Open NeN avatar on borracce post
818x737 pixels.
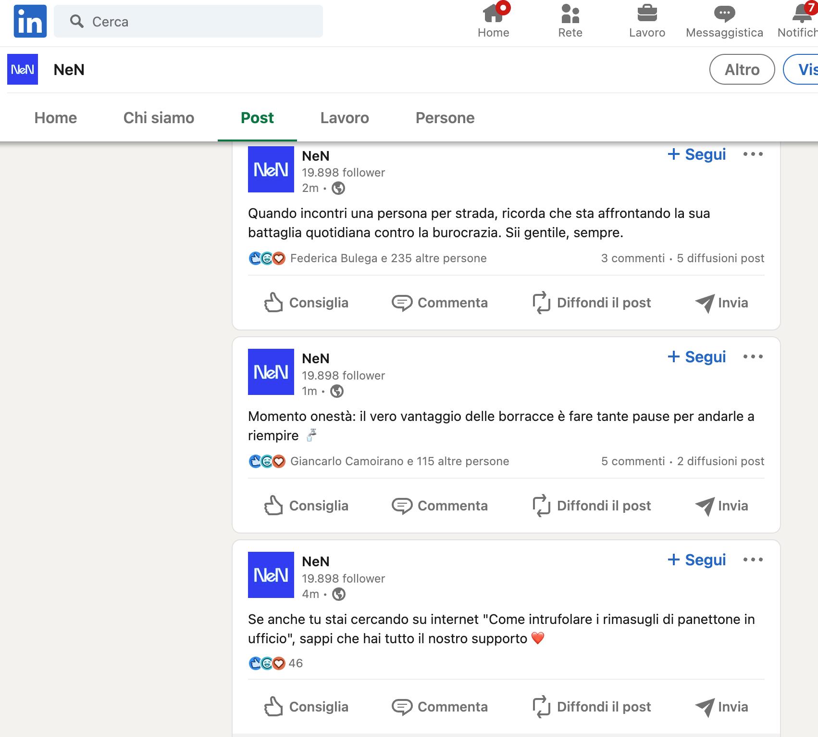coord(271,372)
